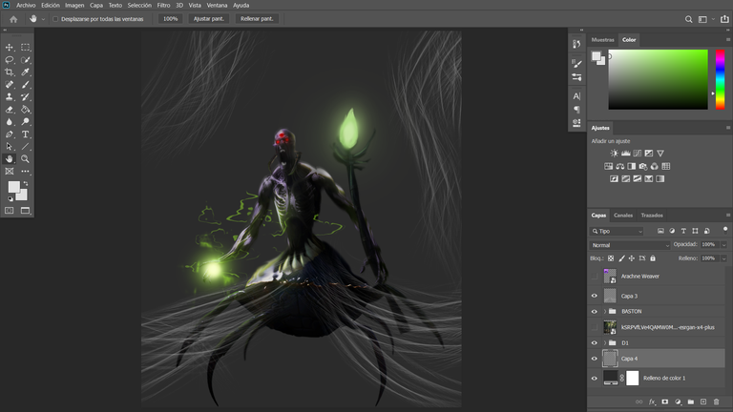
Task: Click the share icon top right
Action: coord(724,19)
